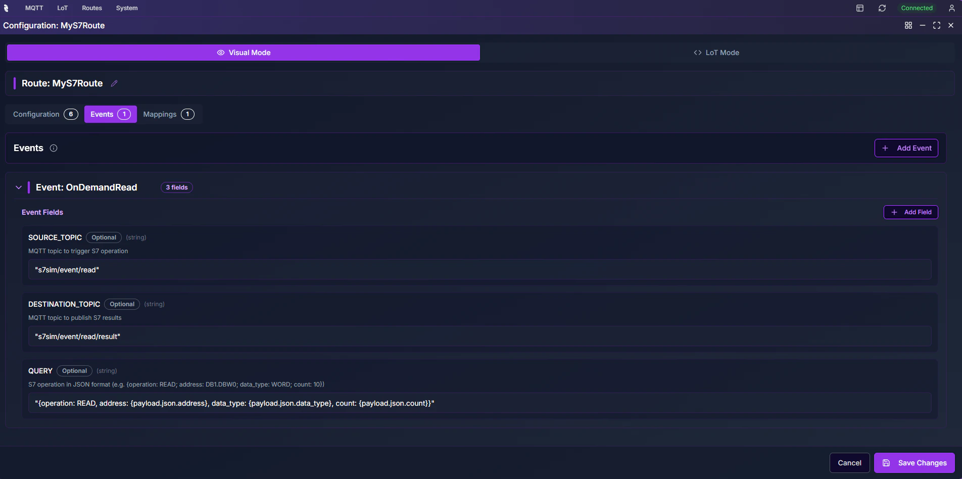Click the QUERY value input field

click(x=480, y=403)
